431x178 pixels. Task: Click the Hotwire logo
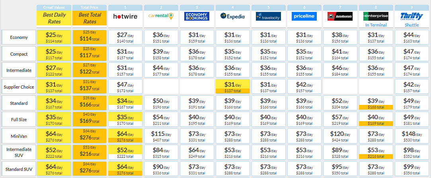125,16
